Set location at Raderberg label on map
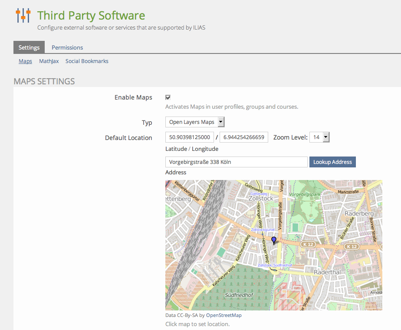This screenshot has height=330, width=401. (x=359, y=213)
